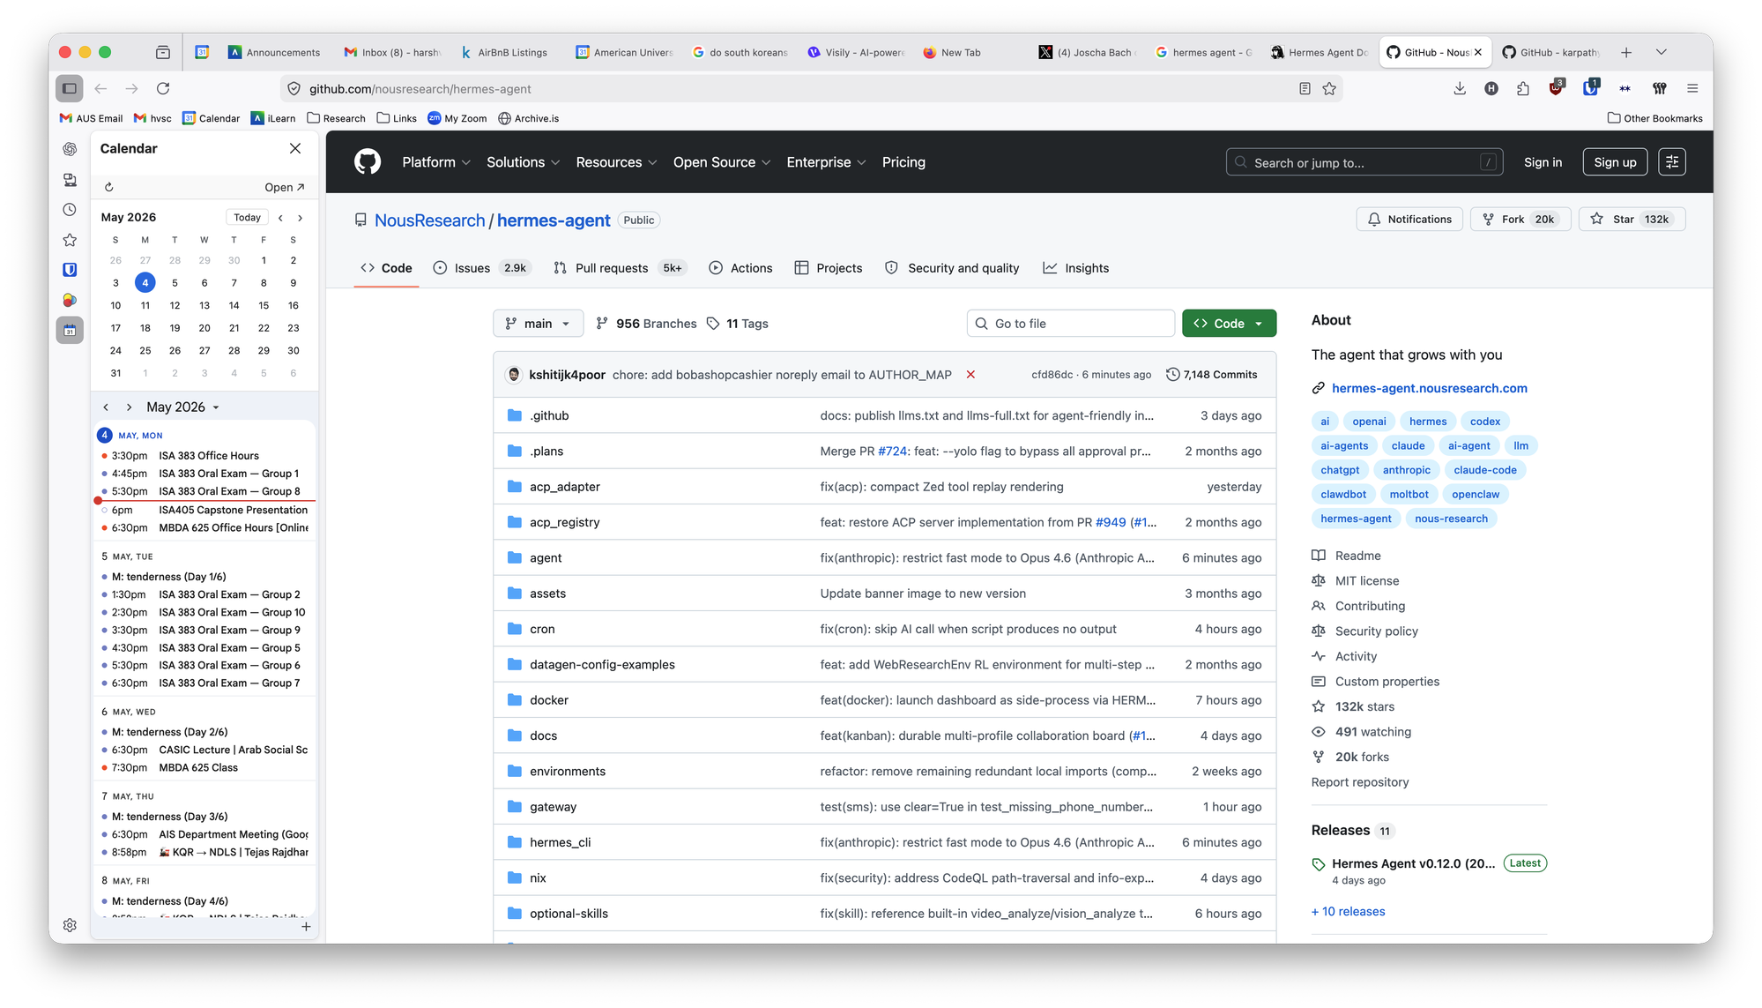
Task: Open Calendar panel icon in sidebar
Action: pyautogui.click(x=70, y=331)
